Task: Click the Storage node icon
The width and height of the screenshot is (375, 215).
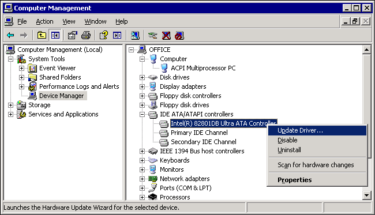Action: point(21,105)
